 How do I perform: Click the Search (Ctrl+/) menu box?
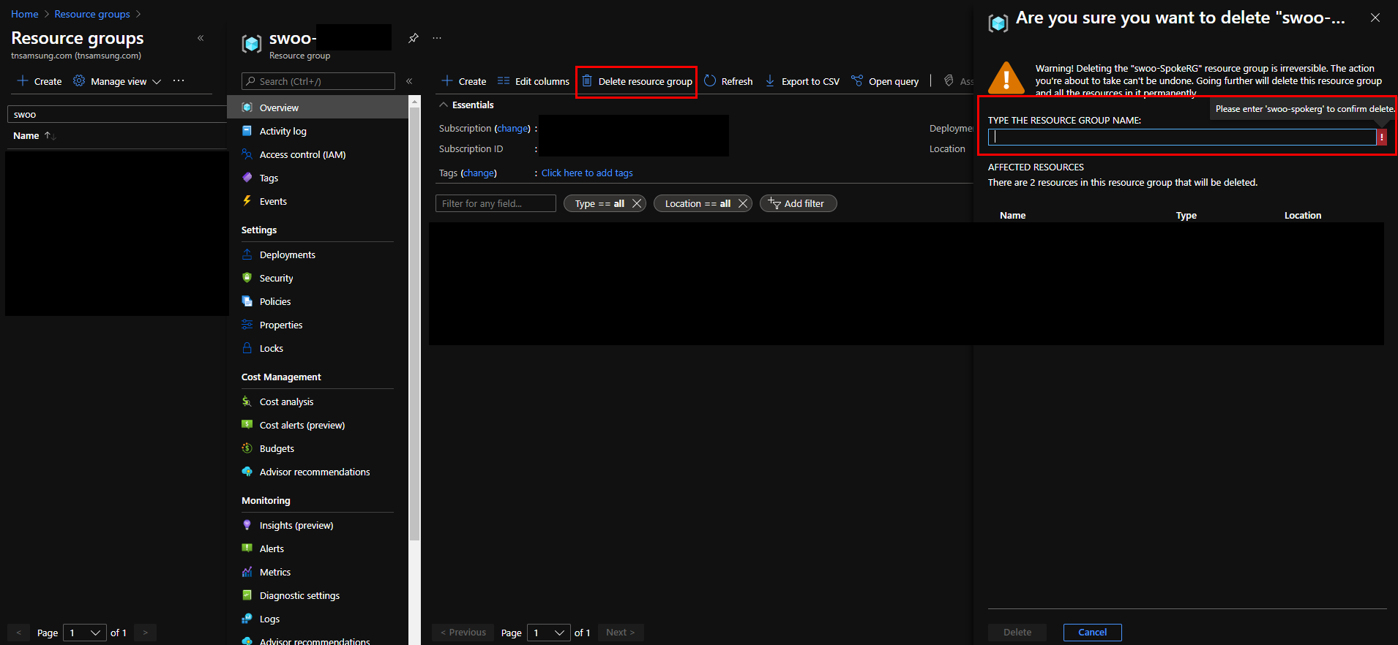point(318,81)
